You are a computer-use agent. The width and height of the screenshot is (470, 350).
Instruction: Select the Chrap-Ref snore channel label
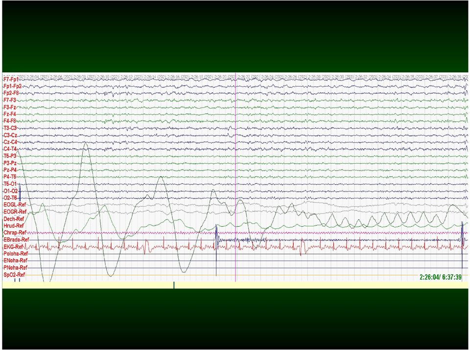(15, 233)
